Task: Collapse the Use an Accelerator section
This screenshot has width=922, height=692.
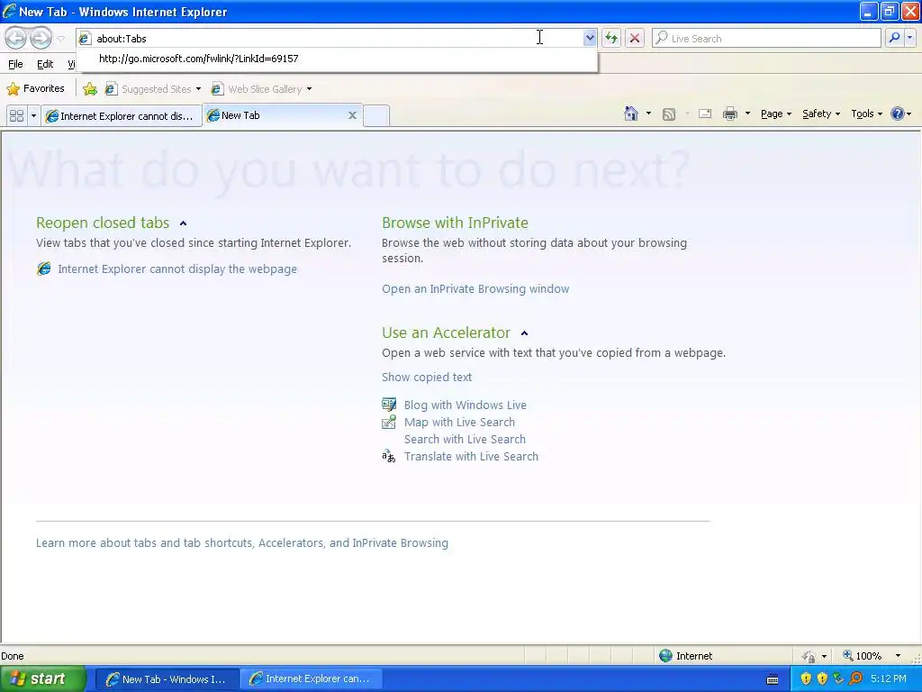Action: [525, 333]
